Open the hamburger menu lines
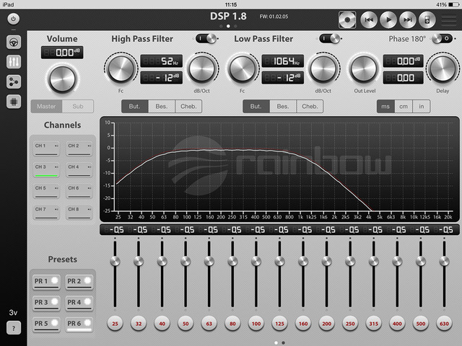This screenshot has width=462, height=346. pos(449,20)
